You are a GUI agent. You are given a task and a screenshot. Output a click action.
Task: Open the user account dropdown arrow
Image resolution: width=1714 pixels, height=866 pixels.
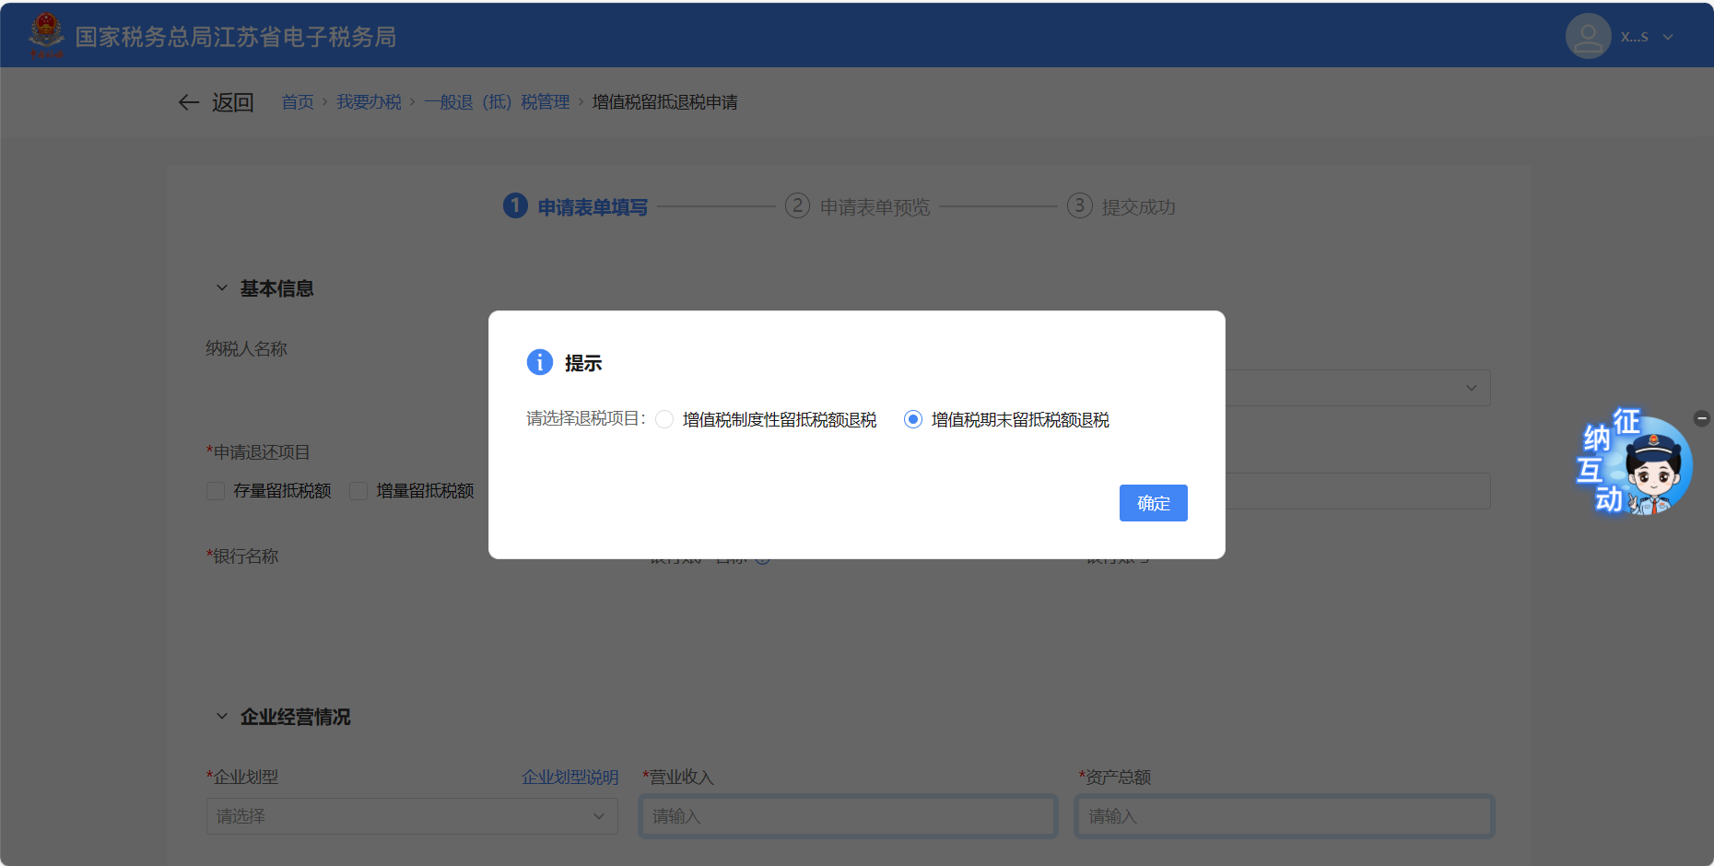click(1668, 38)
